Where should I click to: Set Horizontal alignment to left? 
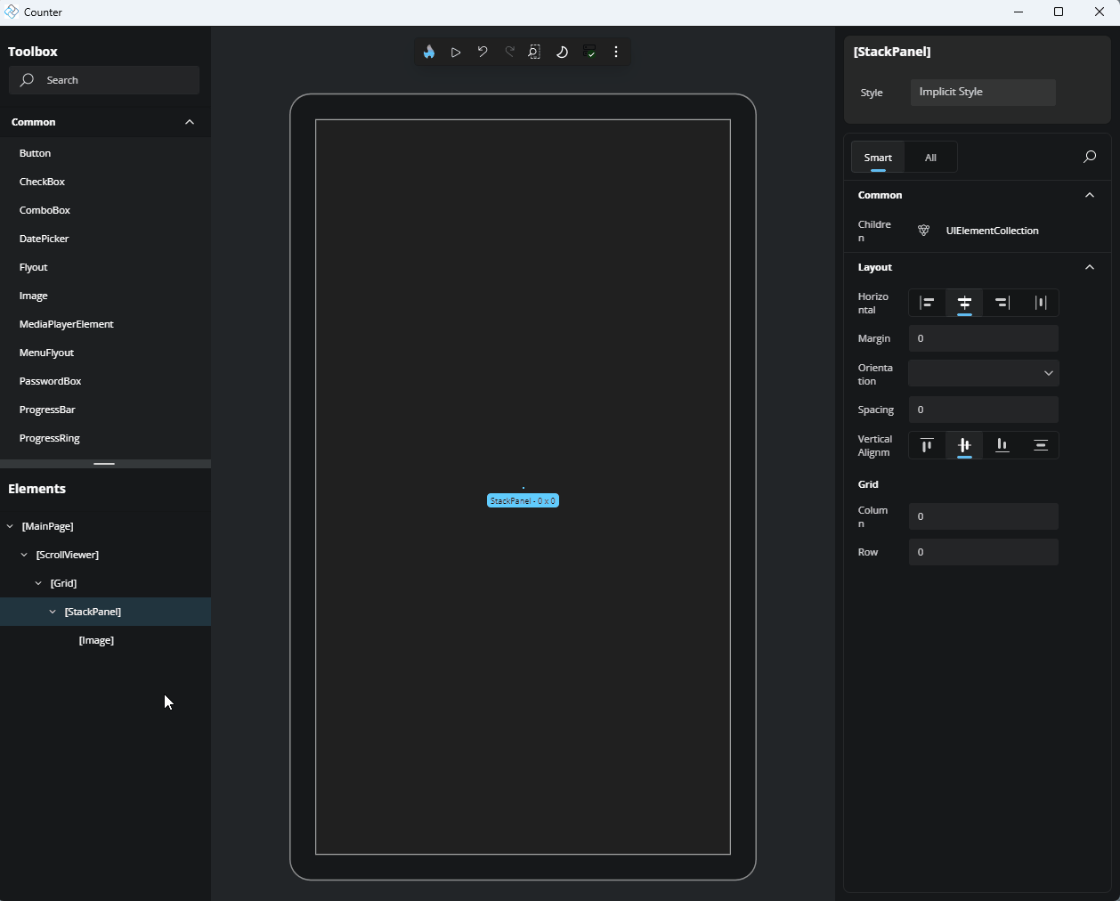[x=927, y=303]
